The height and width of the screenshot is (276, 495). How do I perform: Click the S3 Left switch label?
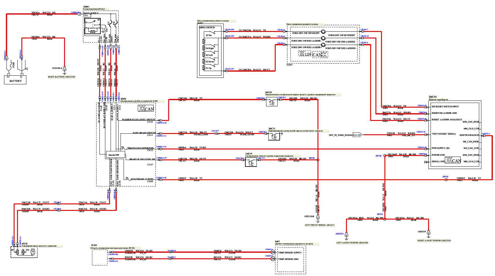209,55
